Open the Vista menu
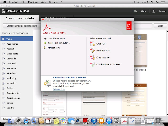Viewport: 168px width, 126px height. pos(43,2)
